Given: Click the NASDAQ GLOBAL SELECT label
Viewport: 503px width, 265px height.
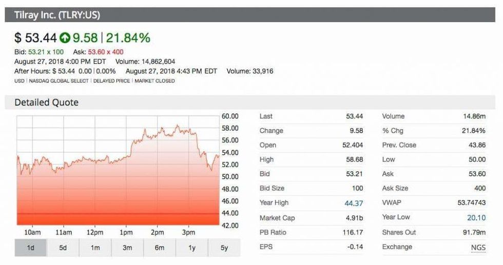Looking at the screenshot, I should click(x=59, y=81).
